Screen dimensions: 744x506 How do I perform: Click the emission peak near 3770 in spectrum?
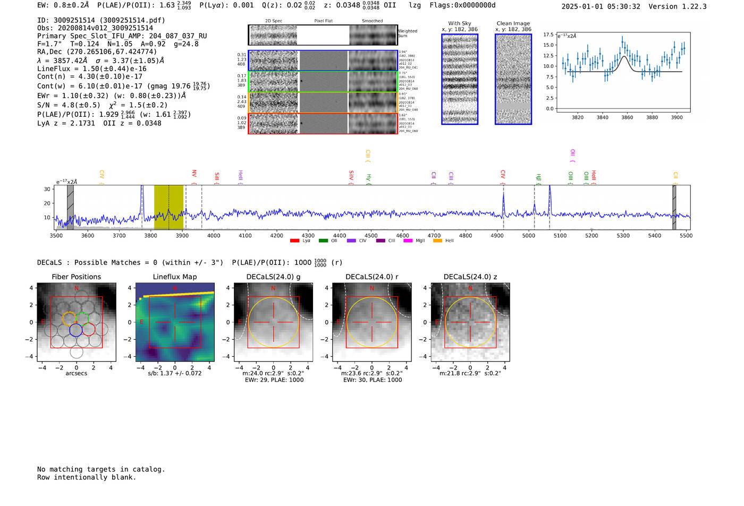pyautogui.click(x=142, y=187)
